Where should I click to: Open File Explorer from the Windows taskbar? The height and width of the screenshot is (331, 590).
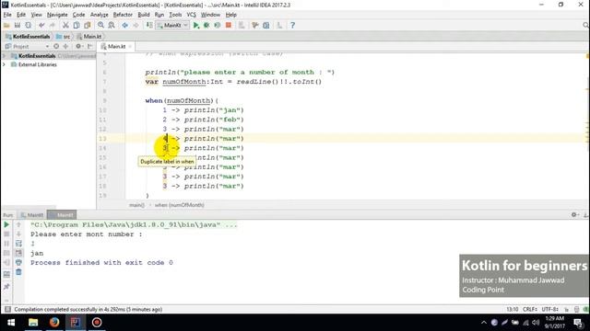click(x=33, y=323)
